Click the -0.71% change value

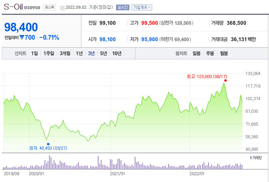(x=49, y=37)
